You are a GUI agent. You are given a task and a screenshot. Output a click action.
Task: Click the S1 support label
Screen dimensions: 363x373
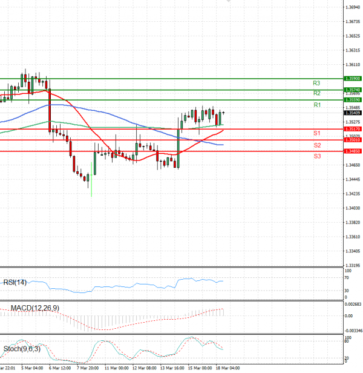317,133
